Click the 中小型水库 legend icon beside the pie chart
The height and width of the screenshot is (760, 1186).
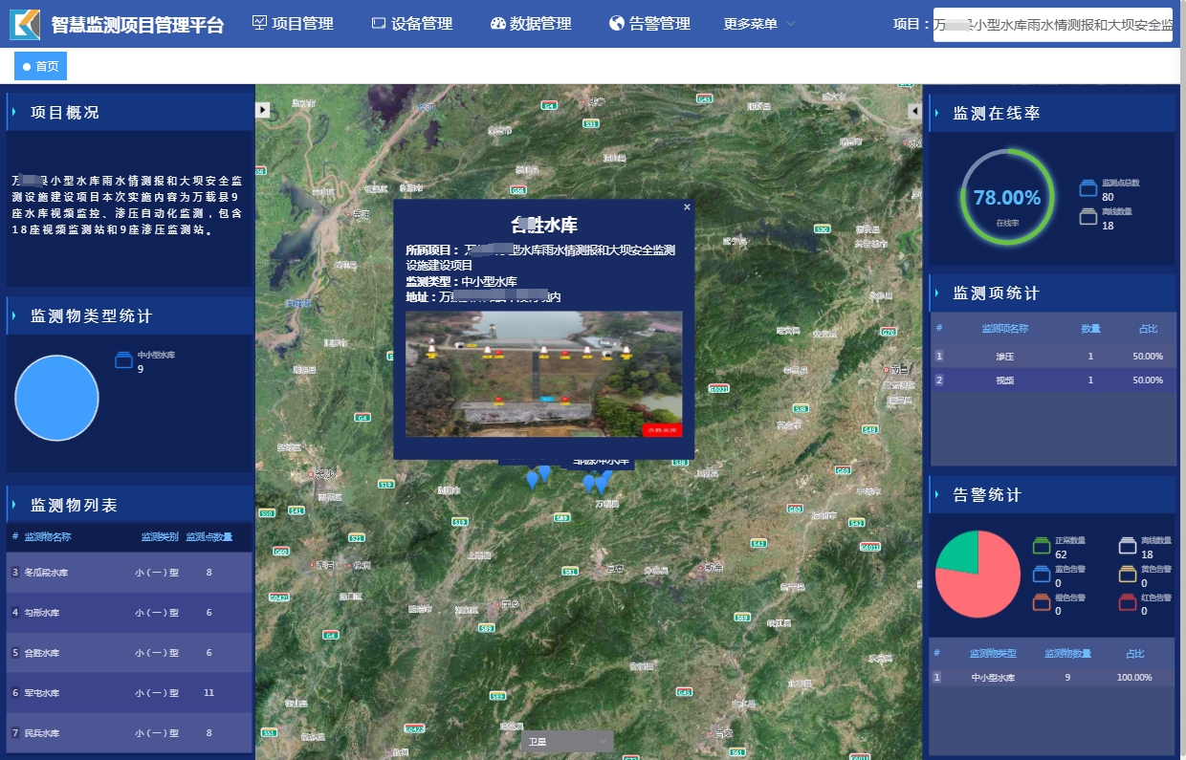(123, 360)
